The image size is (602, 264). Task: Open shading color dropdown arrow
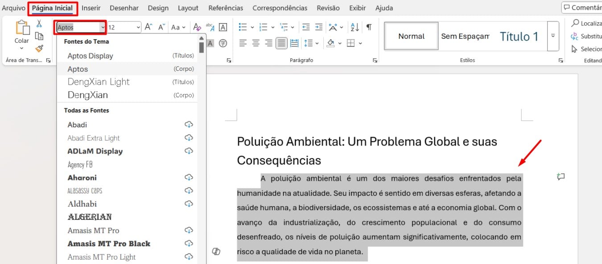click(340, 44)
